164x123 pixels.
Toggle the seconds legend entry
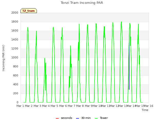tap(64, 118)
